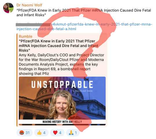
Task: Click the heart reaction count 4
Action: 60,133
